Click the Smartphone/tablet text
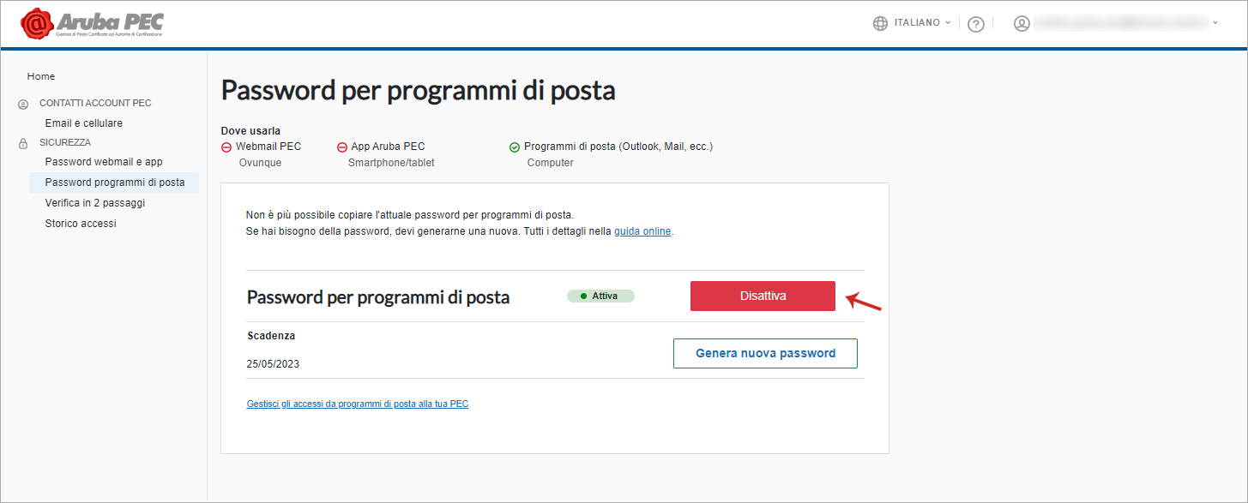Viewport: 1248px width, 503px height. tap(391, 163)
